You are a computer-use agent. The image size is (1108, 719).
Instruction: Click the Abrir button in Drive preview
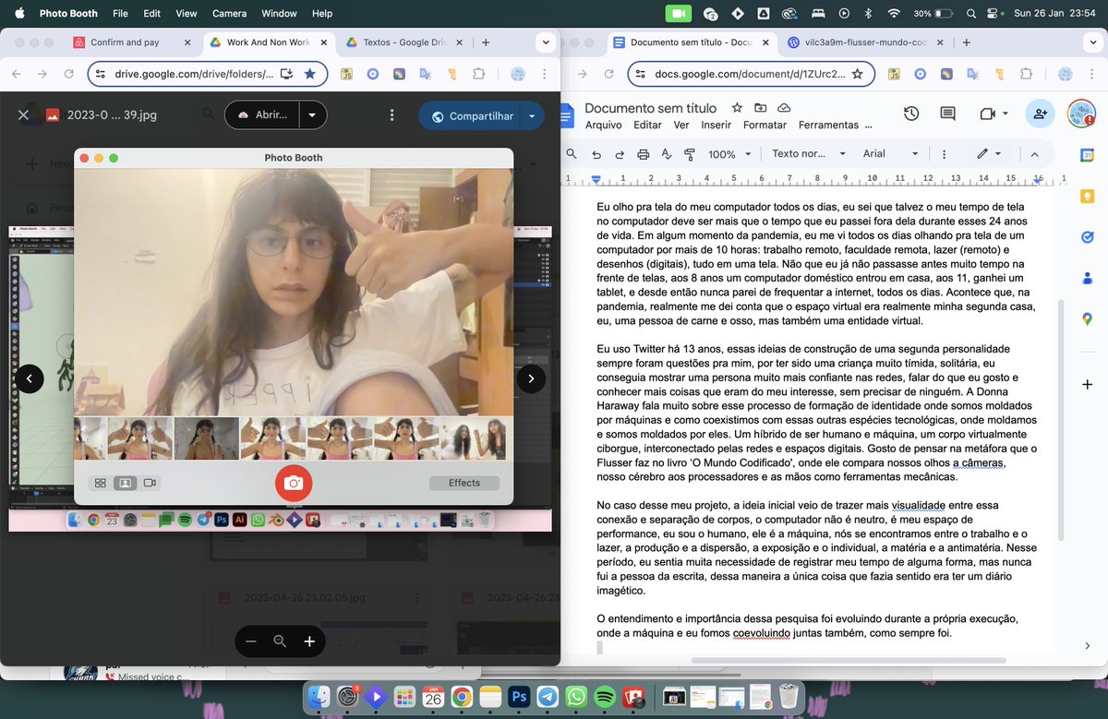point(262,115)
